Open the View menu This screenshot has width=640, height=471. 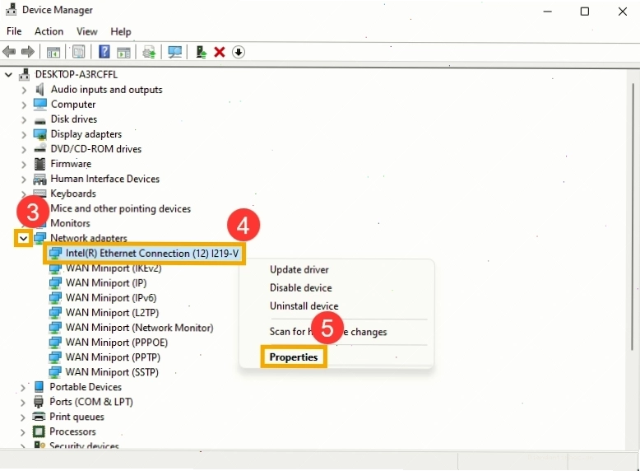(x=87, y=31)
